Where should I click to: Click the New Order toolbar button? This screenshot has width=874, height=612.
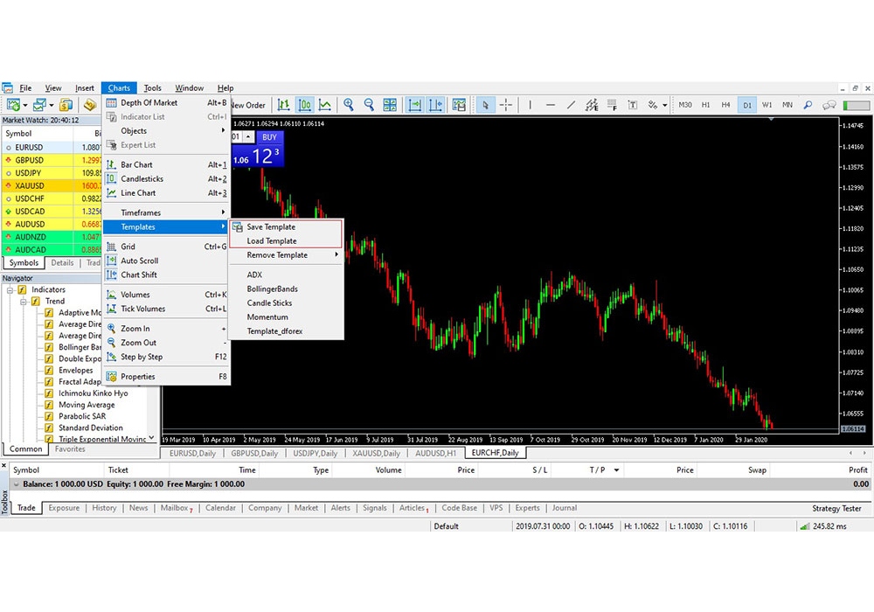[x=248, y=105]
